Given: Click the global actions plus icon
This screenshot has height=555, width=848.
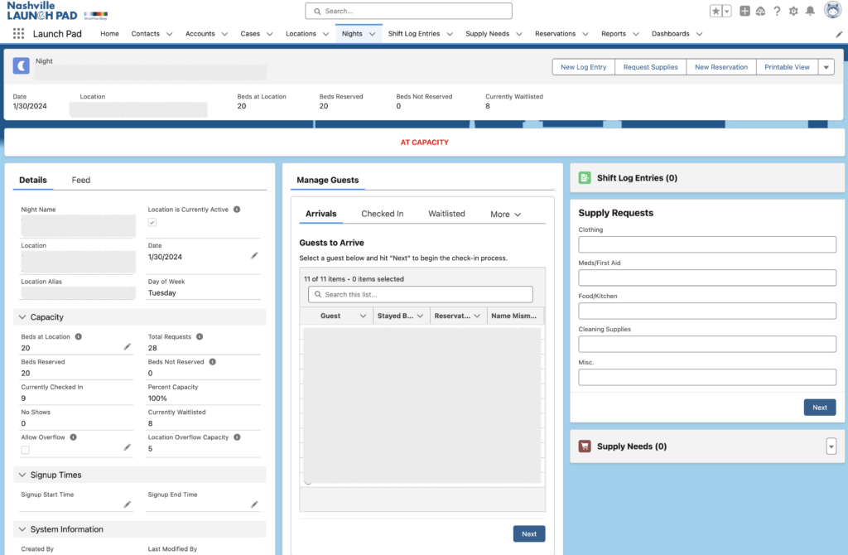Looking at the screenshot, I should [744, 11].
